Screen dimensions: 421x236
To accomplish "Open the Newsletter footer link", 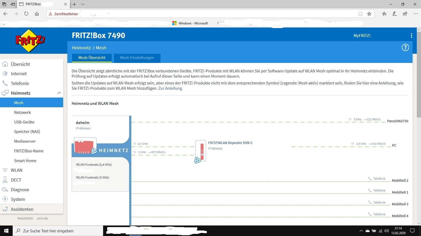I will pyautogui.click(x=25, y=218).
